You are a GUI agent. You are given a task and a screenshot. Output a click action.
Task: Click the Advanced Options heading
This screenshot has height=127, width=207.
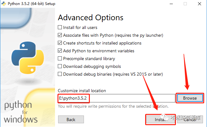tap(90, 17)
